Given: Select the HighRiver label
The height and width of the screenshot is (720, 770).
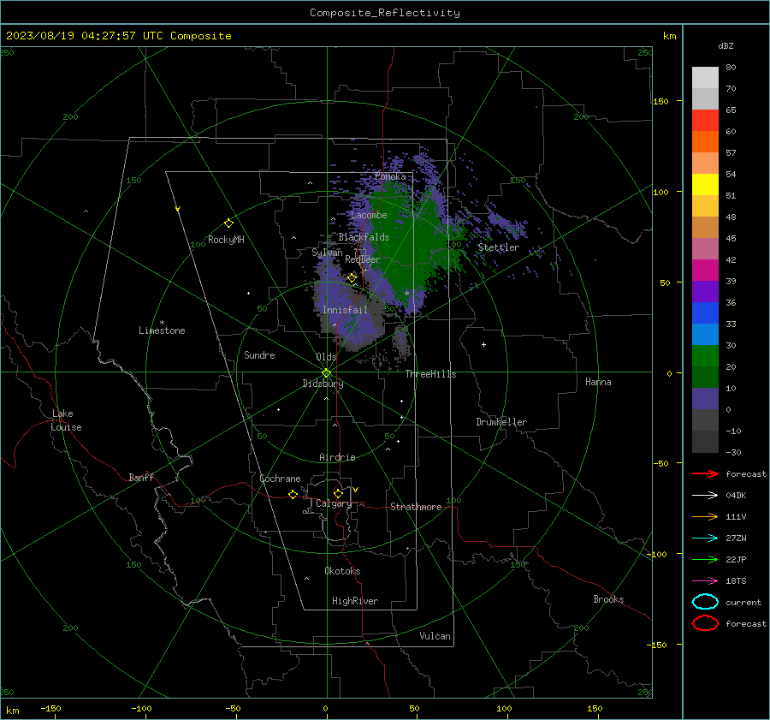Looking at the screenshot, I should (x=355, y=601).
